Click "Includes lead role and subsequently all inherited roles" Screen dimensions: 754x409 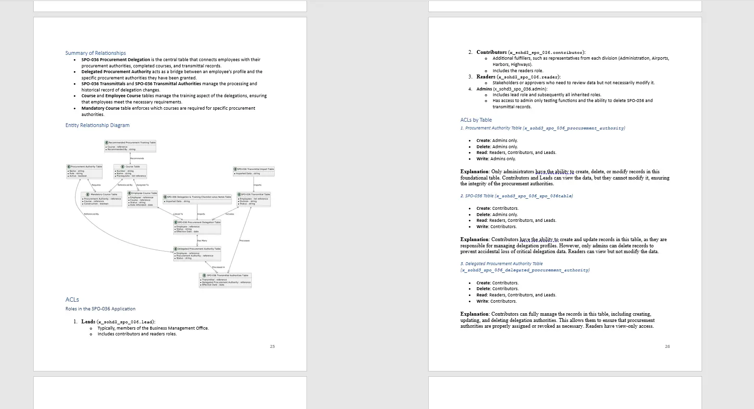547,95
